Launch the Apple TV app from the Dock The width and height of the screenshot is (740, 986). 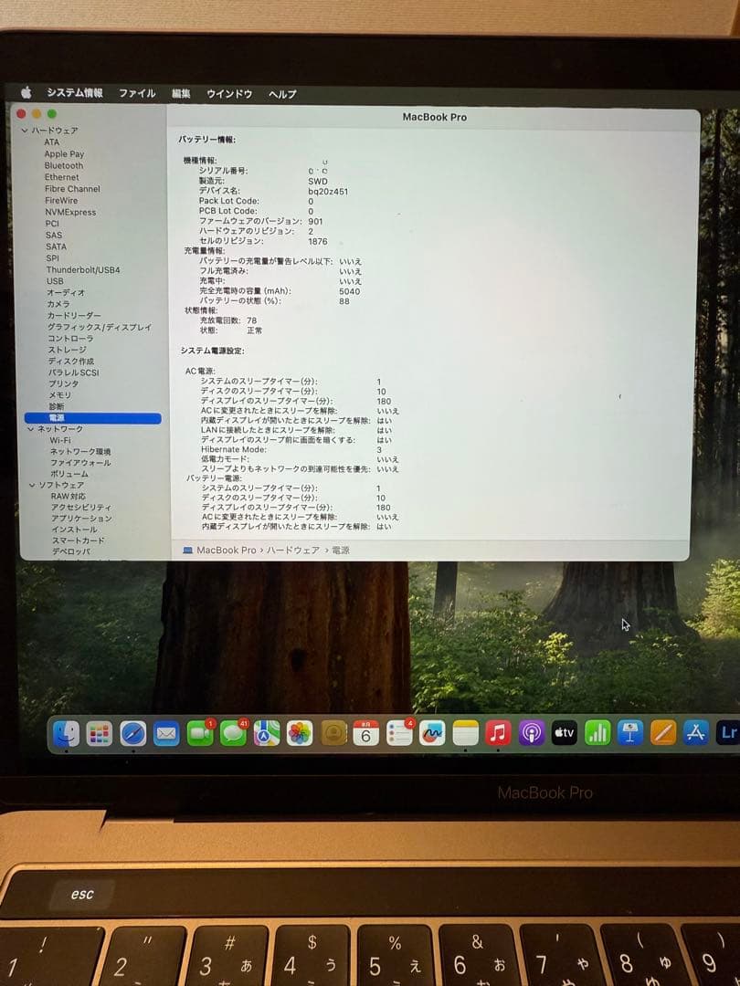[565, 733]
